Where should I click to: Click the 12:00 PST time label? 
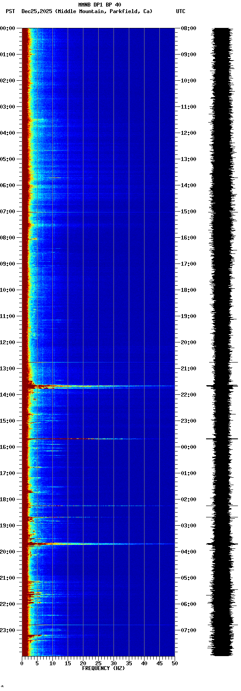(7, 342)
